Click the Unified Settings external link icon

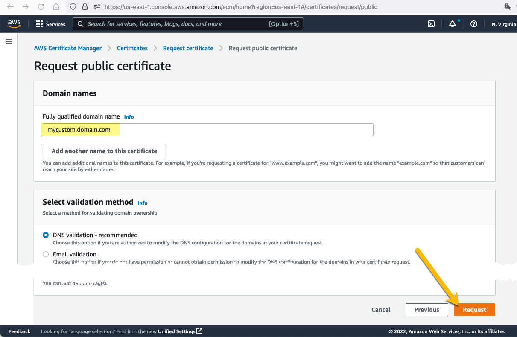(x=199, y=331)
